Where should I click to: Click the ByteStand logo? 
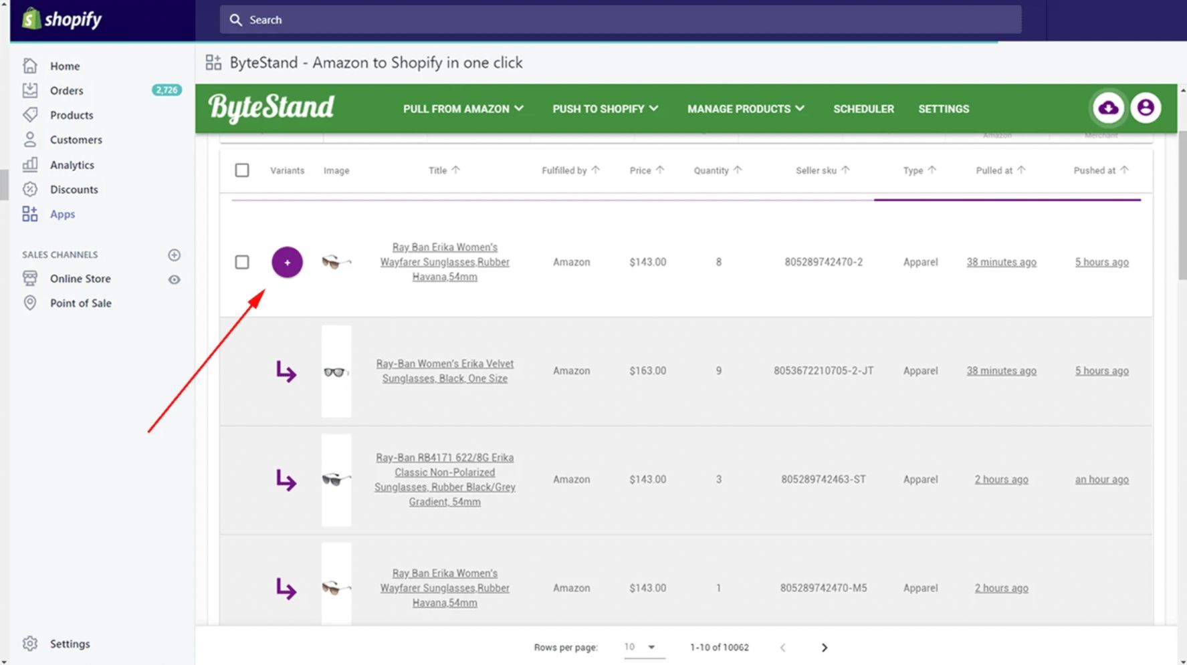(x=271, y=108)
